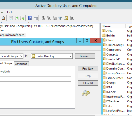Viewport: 132px width, 116px height.
Task: Select the Users, Contacts, and Groups tab
Action: coord(7,63)
